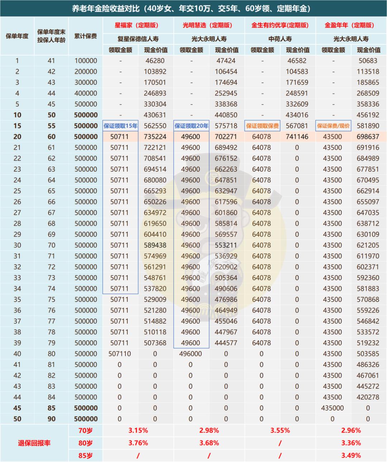This screenshot has width=387, height=462.
Task: Click the 保证领取保费 badge
Action: click(x=262, y=126)
